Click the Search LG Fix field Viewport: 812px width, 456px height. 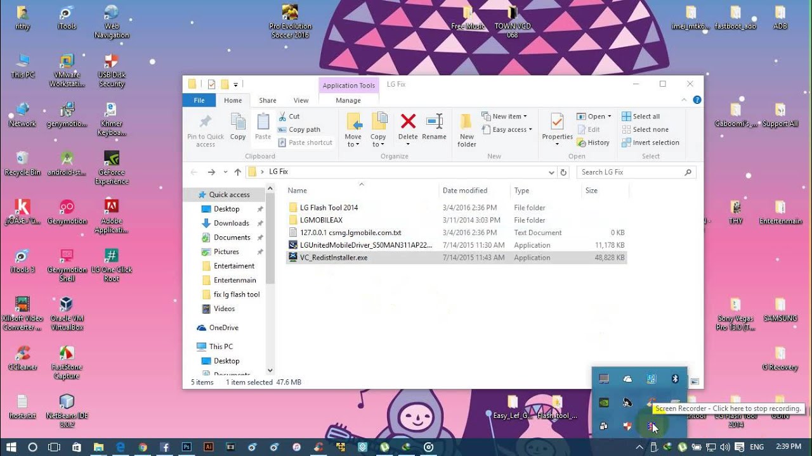click(636, 172)
